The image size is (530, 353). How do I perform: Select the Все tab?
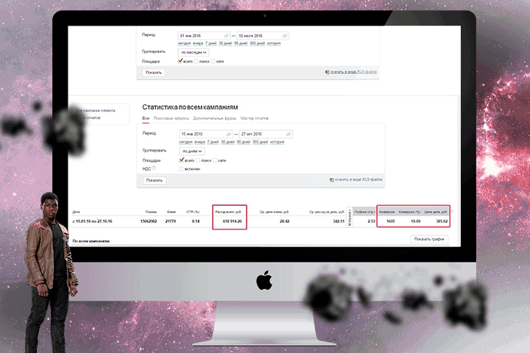[146, 118]
